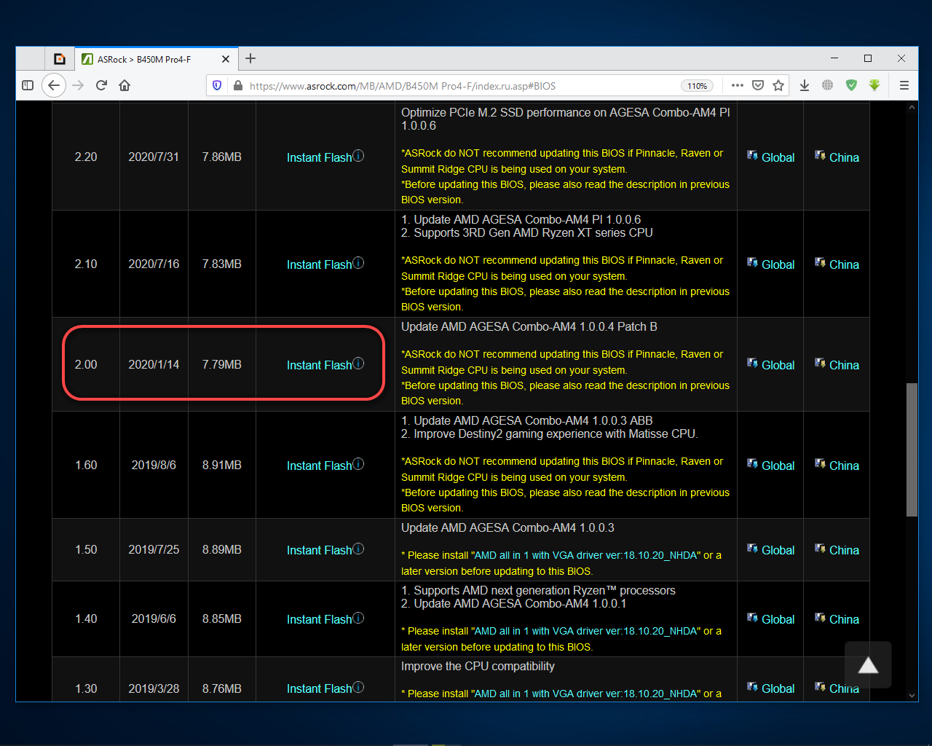Click the scrollbar down arrow
Screen dimensions: 932x746
tap(912, 695)
